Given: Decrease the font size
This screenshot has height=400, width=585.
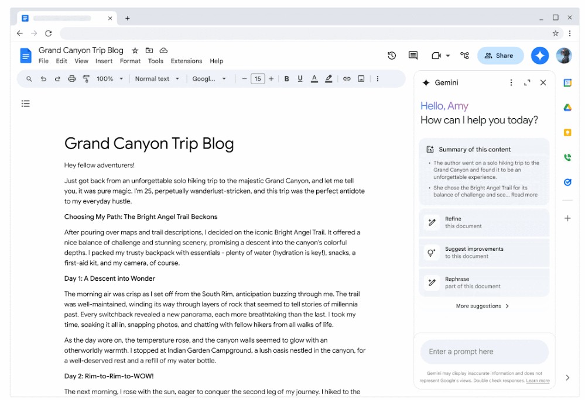Looking at the screenshot, I should pyautogui.click(x=244, y=79).
